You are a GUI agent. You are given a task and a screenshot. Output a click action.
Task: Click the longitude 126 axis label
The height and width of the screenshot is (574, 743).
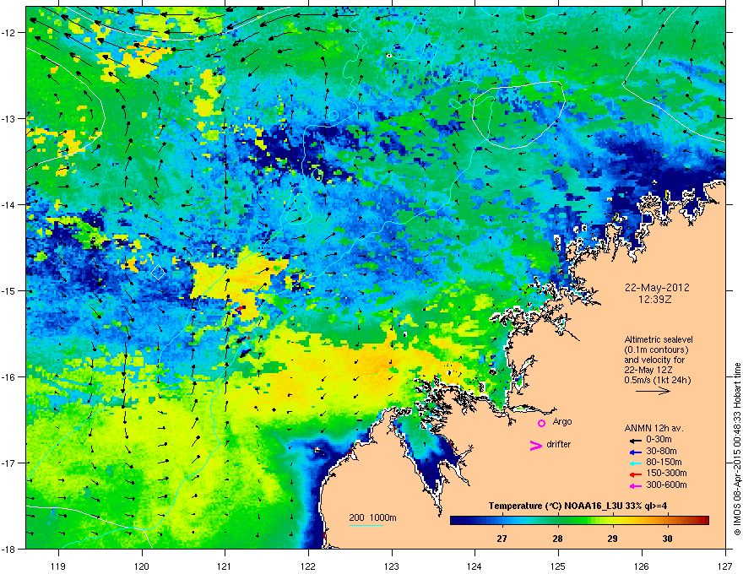click(642, 566)
